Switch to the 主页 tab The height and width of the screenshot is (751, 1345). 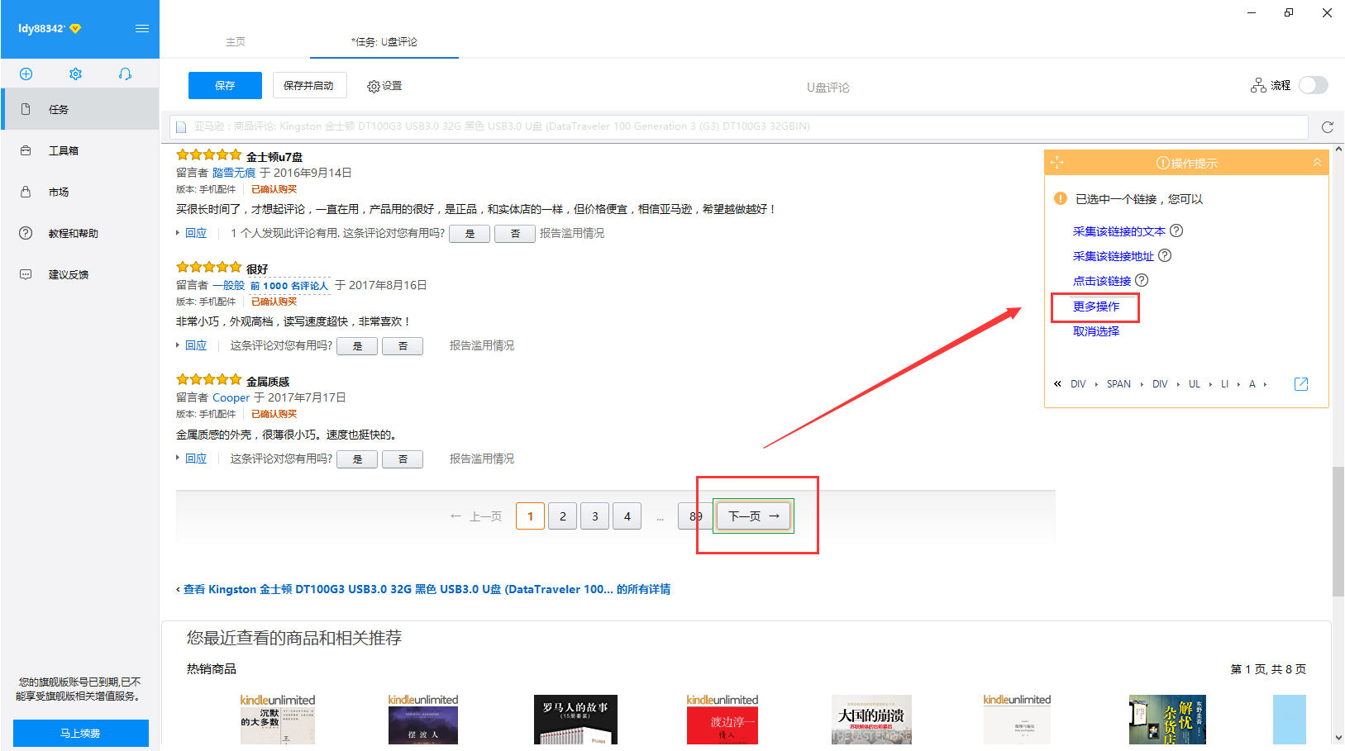point(236,41)
